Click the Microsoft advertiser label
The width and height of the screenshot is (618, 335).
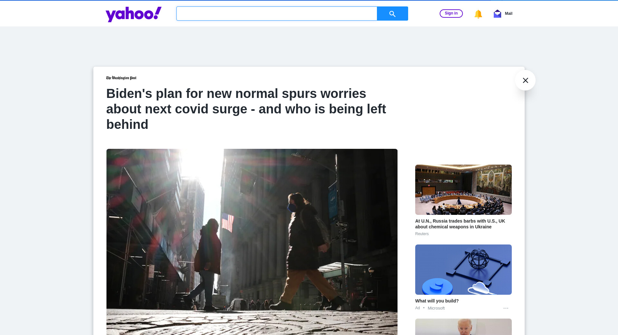(x=436, y=308)
